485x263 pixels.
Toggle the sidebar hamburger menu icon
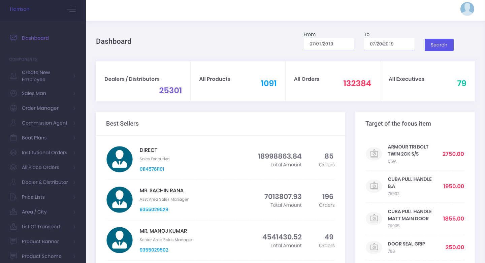click(x=71, y=9)
